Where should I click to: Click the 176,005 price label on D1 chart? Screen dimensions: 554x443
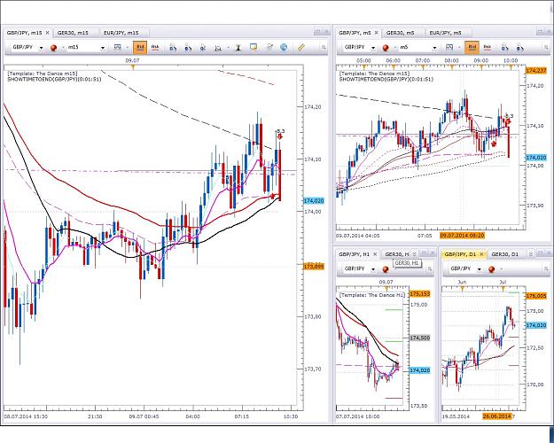pyautogui.click(x=536, y=296)
